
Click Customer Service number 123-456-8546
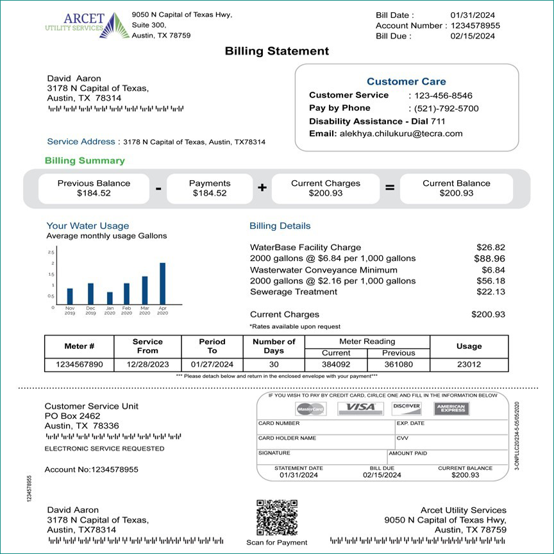[443, 96]
